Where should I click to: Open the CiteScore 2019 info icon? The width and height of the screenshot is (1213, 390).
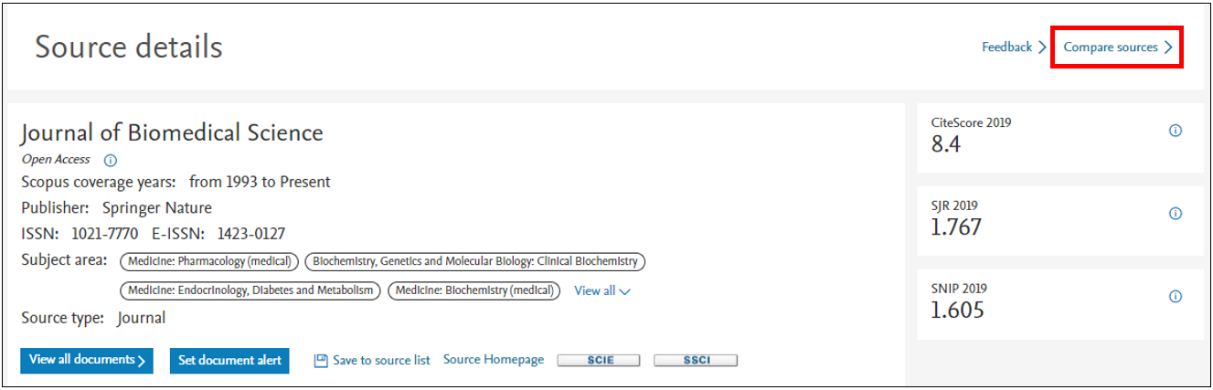click(x=1176, y=131)
